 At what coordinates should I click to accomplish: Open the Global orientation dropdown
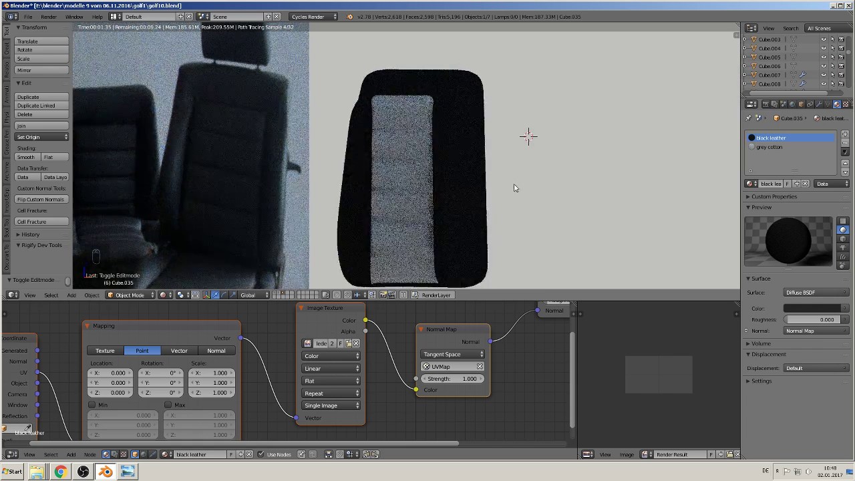[x=254, y=295]
